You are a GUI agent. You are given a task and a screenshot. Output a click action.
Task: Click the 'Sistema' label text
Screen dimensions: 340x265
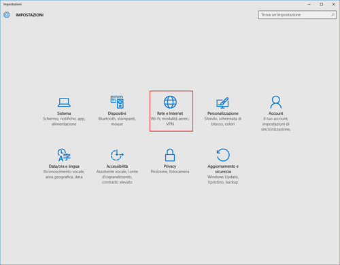pyautogui.click(x=64, y=113)
